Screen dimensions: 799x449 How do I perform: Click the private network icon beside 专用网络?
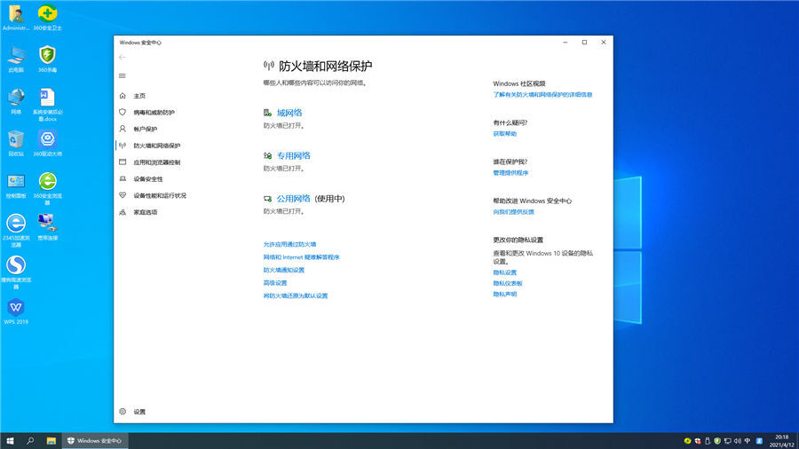pyautogui.click(x=267, y=156)
